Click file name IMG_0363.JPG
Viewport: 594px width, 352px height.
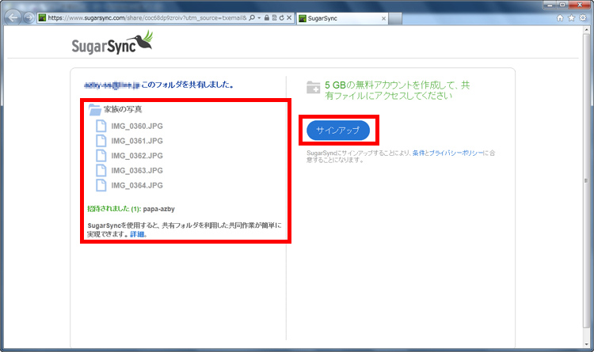coord(137,171)
